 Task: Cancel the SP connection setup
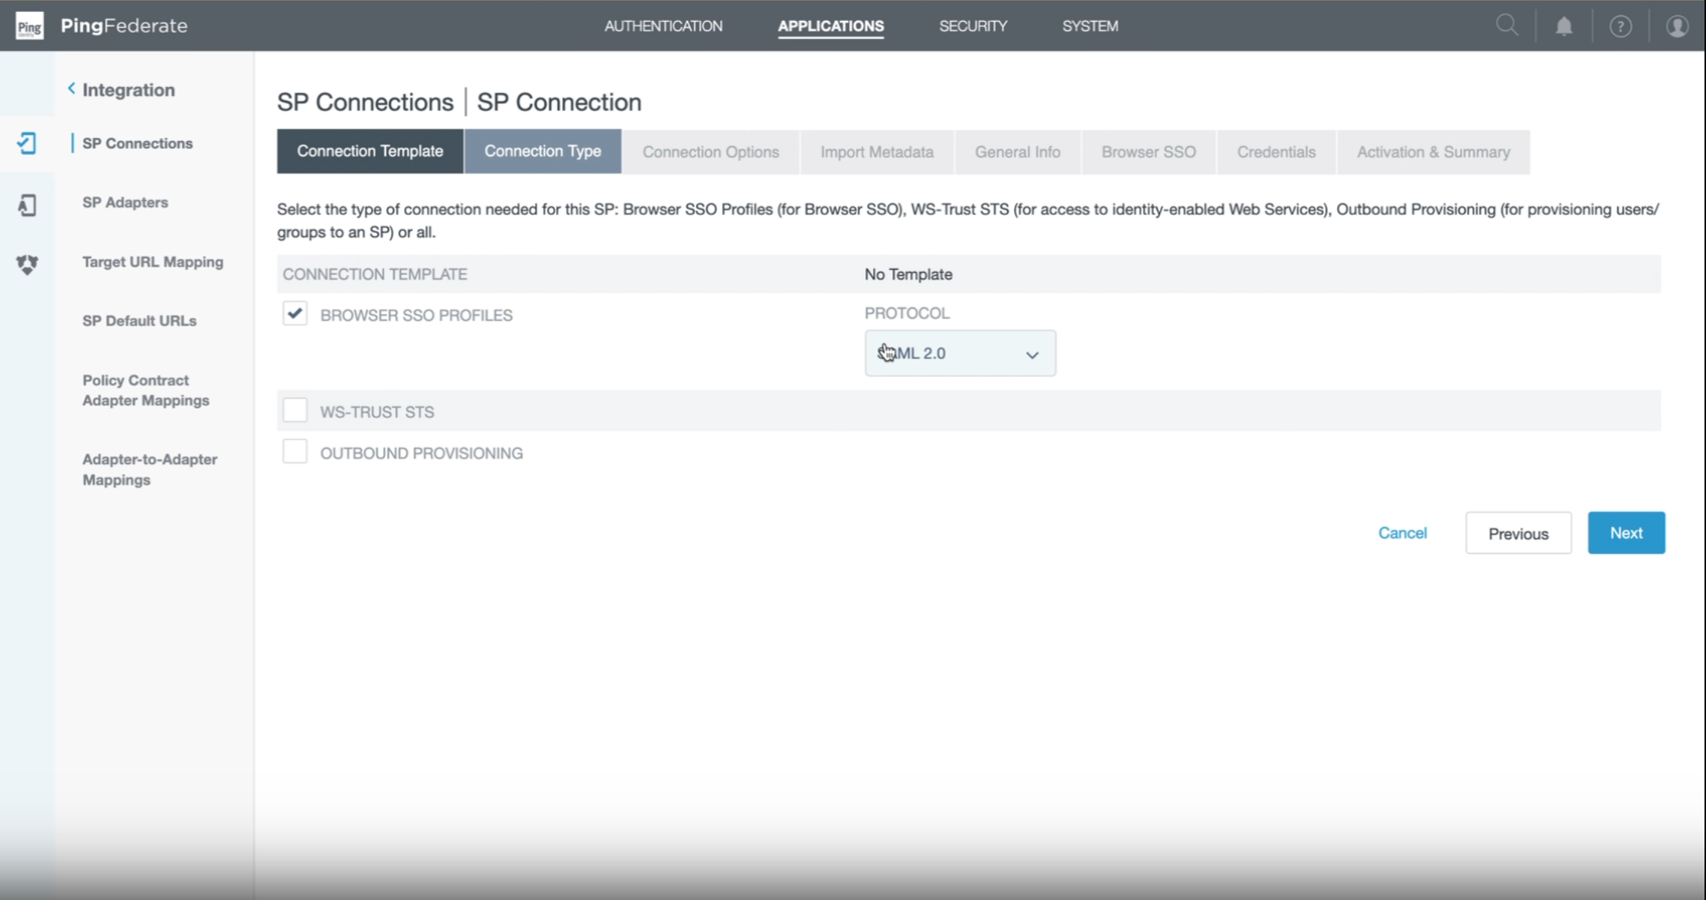(1402, 533)
